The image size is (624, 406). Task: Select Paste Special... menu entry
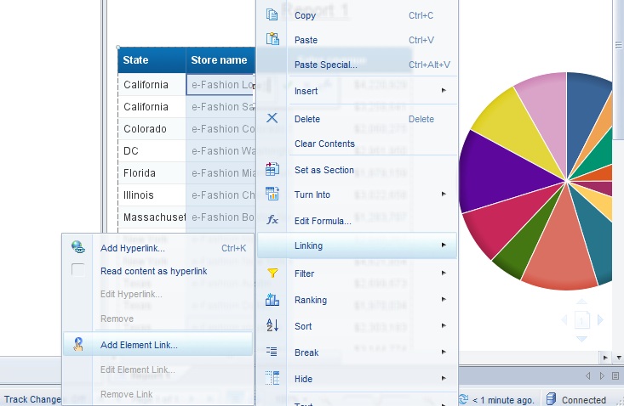[358, 65]
